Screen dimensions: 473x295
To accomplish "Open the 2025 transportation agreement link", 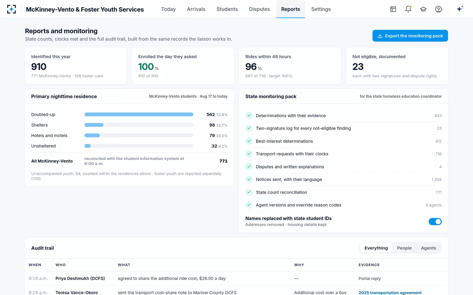I will pos(390,292).
